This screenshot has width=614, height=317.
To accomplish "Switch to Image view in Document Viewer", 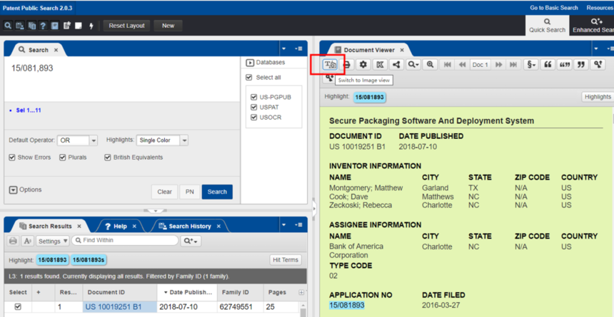I will coord(330,65).
